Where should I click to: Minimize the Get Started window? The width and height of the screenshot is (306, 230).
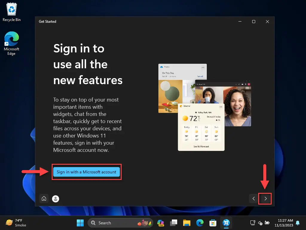[x=240, y=22]
